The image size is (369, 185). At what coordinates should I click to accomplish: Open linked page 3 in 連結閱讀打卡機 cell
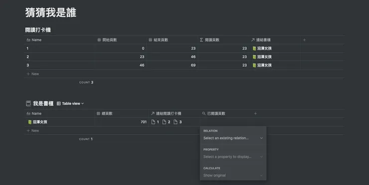point(178,122)
